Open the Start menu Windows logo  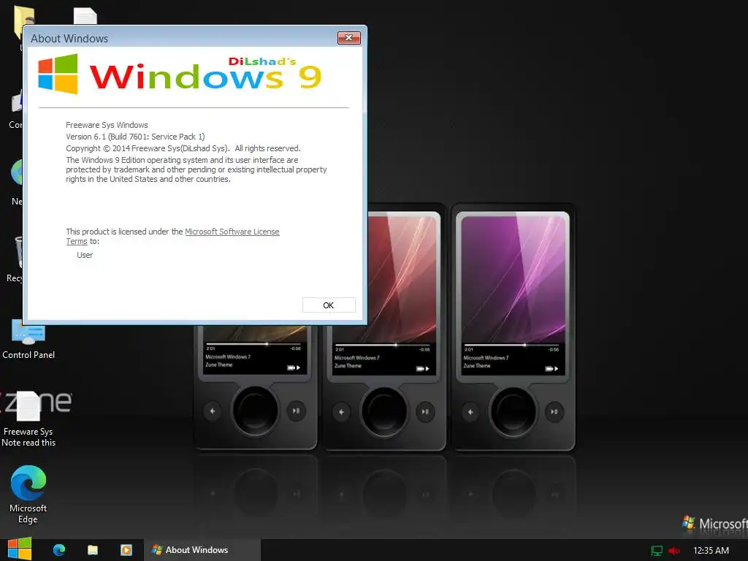point(20,549)
